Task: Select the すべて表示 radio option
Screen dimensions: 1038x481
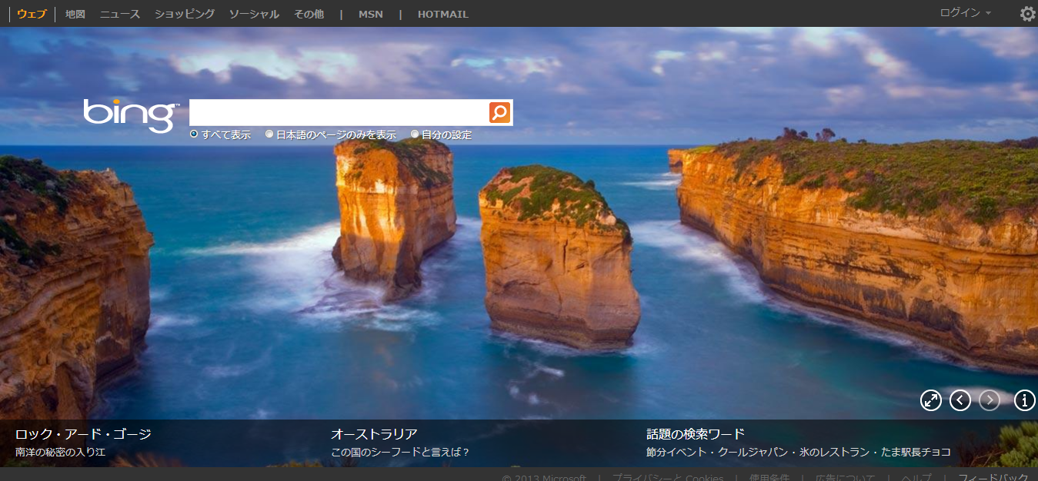Action: (x=194, y=134)
